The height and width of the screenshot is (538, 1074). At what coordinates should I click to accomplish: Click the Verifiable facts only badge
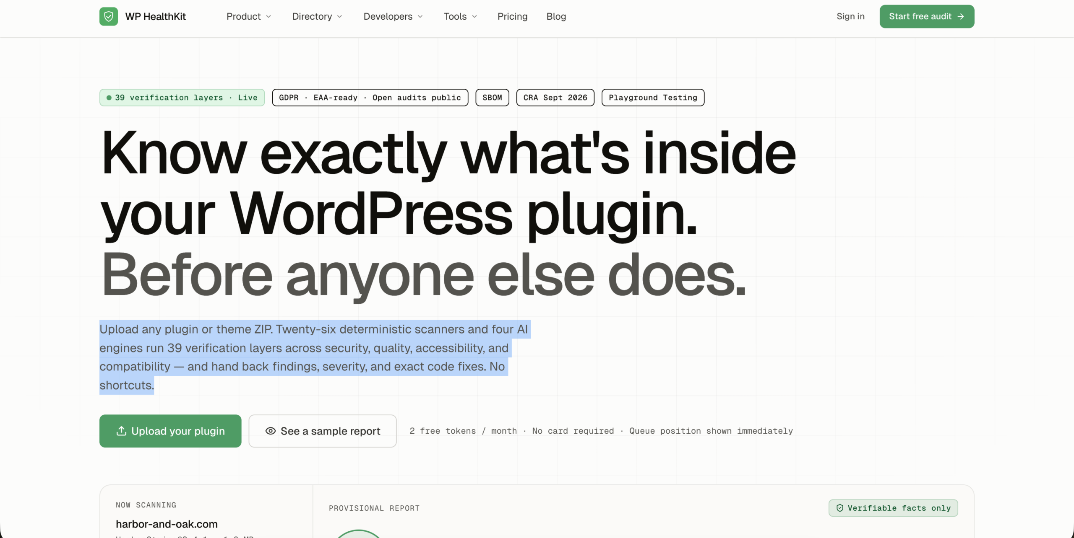tap(893, 508)
